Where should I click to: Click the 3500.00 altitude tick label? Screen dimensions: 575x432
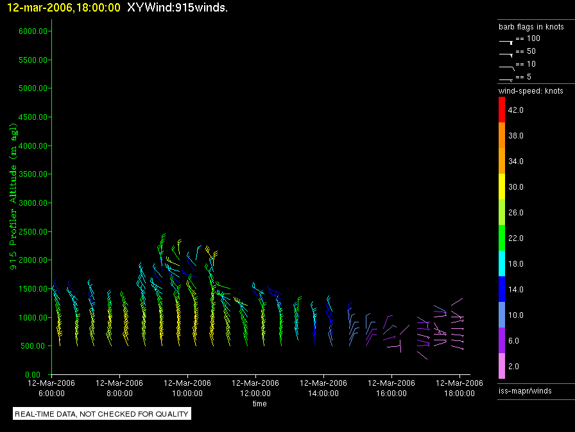[x=33, y=174]
